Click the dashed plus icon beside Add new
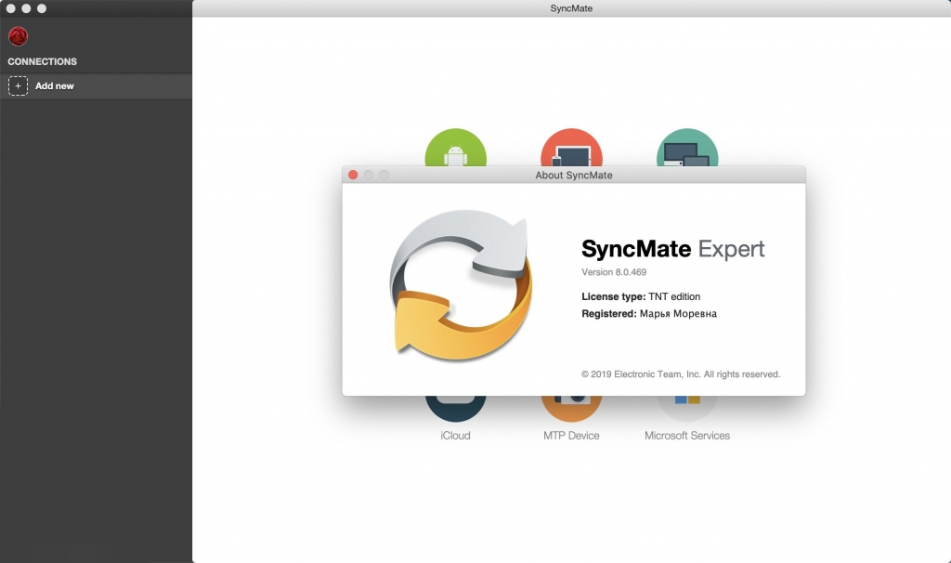 coord(19,86)
